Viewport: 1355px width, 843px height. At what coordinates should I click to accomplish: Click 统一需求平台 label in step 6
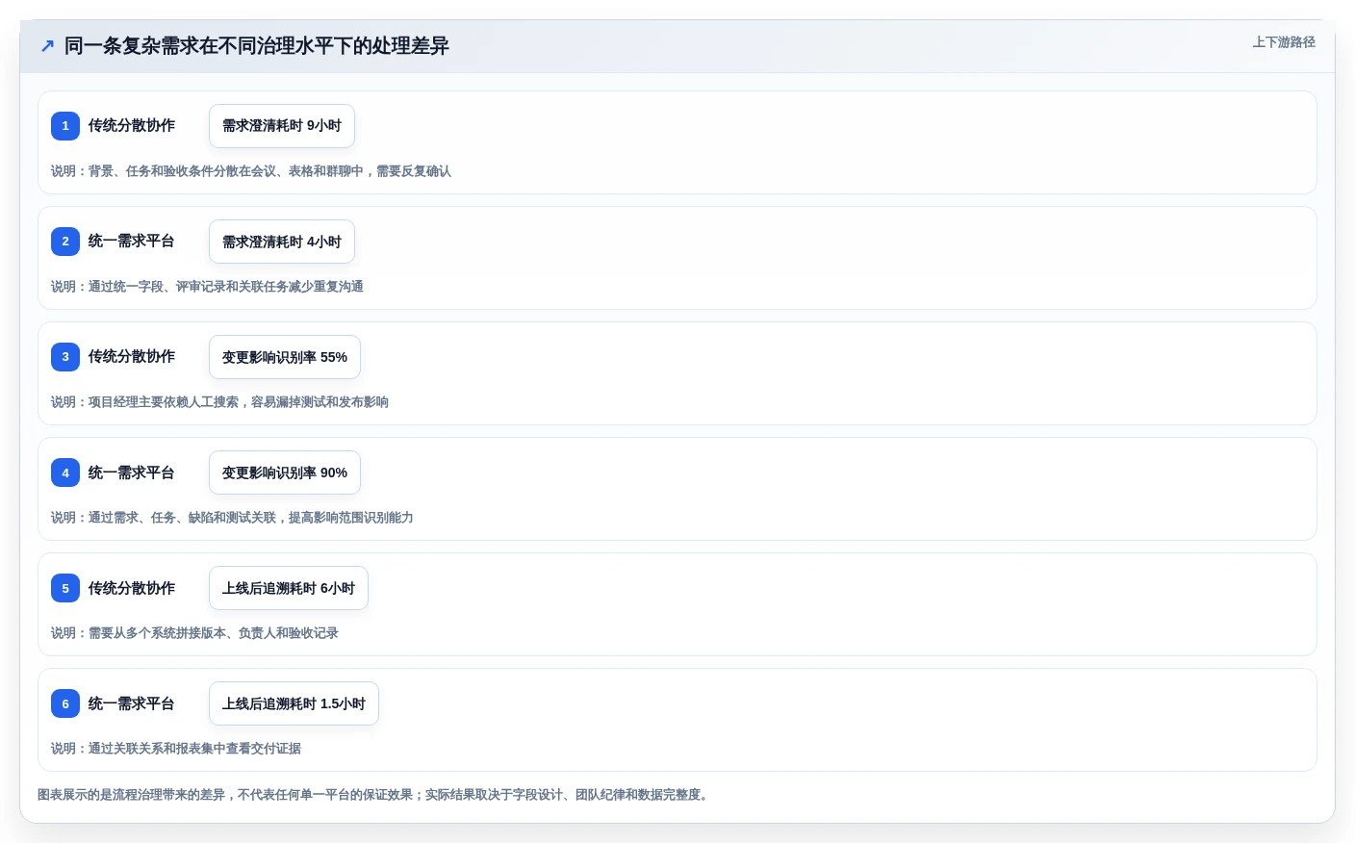[132, 703]
